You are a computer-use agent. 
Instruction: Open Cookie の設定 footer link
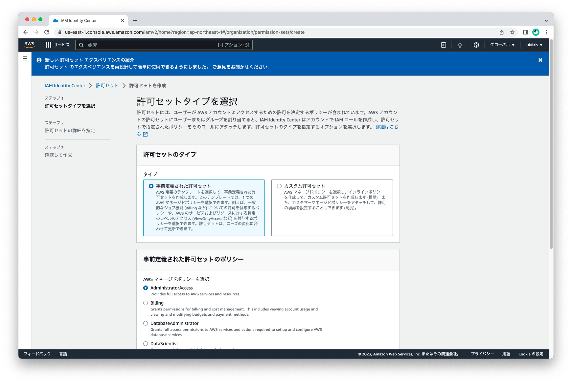point(531,354)
